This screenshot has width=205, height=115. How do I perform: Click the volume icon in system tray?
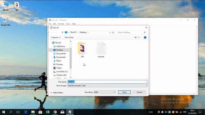(x=166, y=112)
